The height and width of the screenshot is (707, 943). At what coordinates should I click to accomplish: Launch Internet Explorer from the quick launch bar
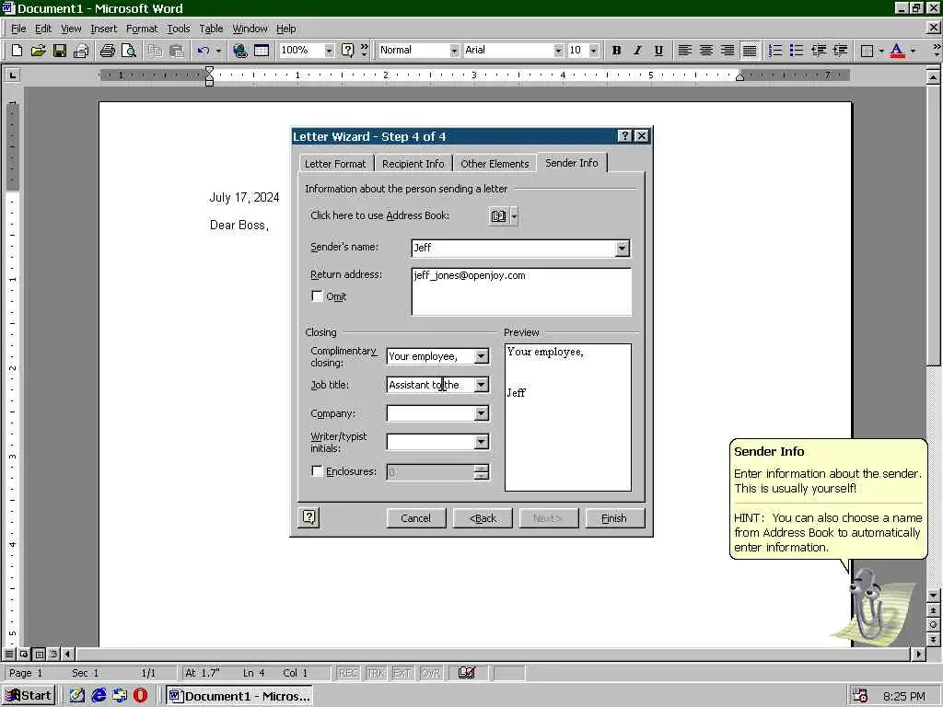click(x=99, y=696)
